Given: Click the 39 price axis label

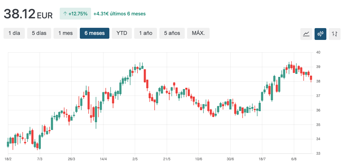Looking at the screenshot, I should [x=318, y=67].
